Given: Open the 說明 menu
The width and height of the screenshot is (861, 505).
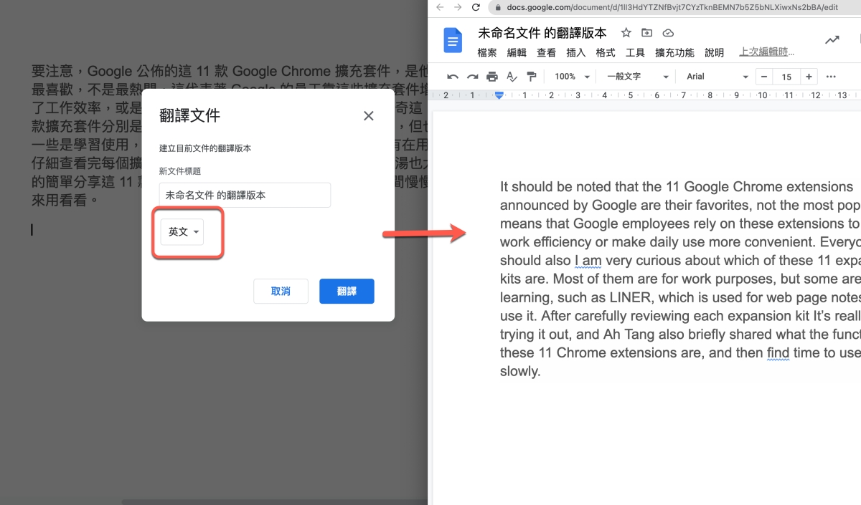Looking at the screenshot, I should [714, 52].
